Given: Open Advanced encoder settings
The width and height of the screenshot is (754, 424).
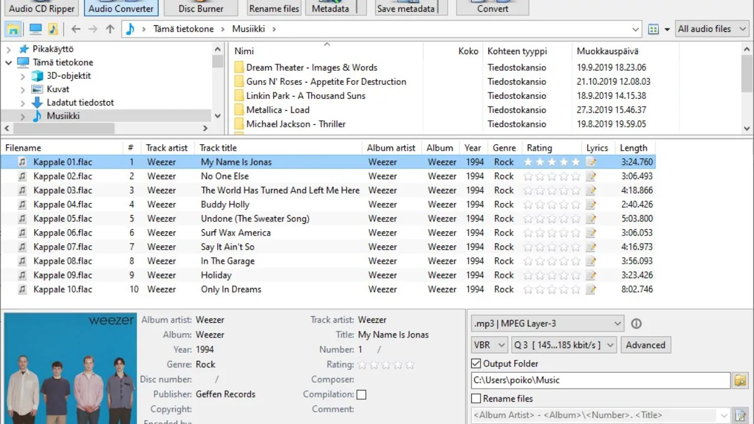Looking at the screenshot, I should (646, 345).
